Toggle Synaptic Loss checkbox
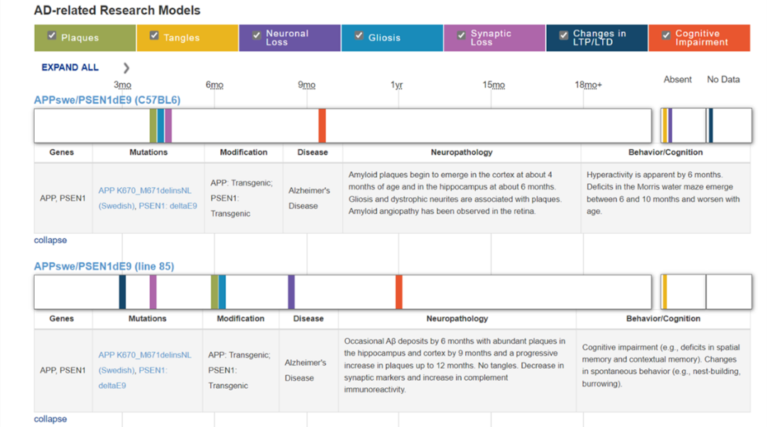Screen dimensions: 767x427 [x=461, y=36]
